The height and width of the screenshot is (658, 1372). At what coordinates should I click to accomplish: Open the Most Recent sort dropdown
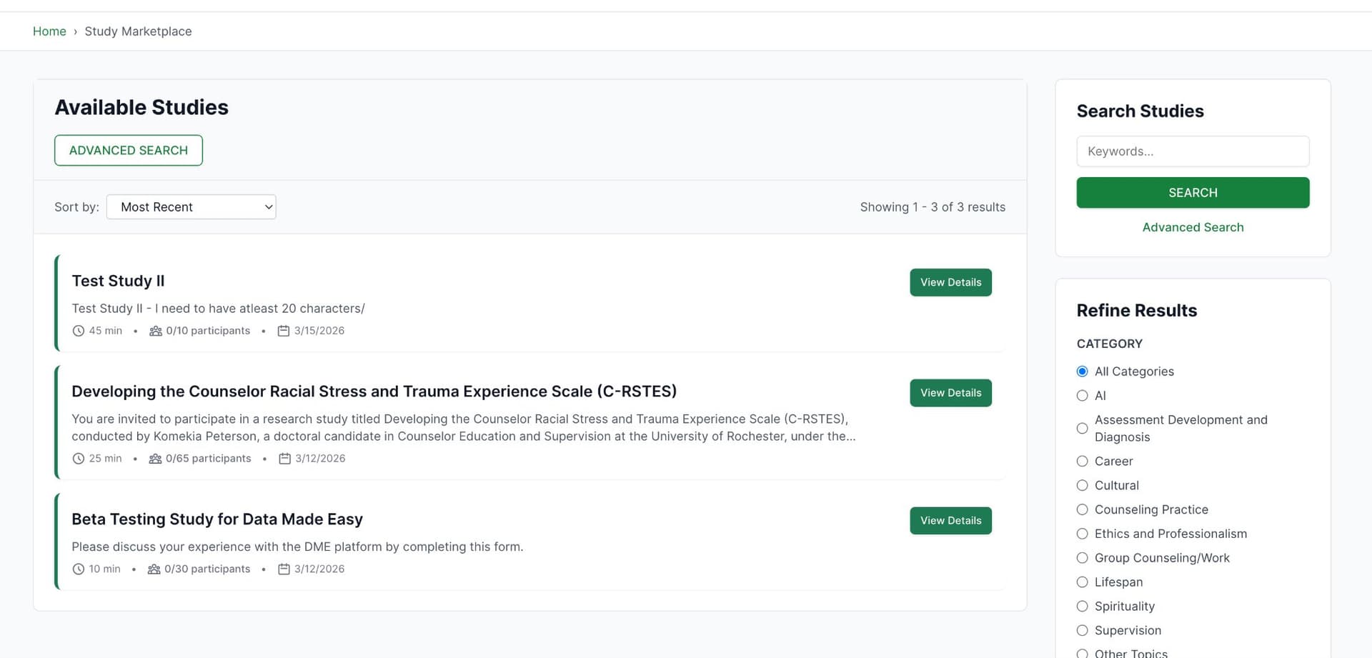[x=191, y=206]
